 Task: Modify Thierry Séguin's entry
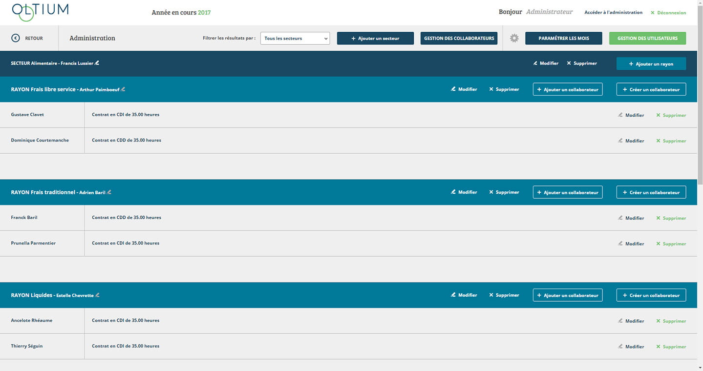click(x=631, y=347)
